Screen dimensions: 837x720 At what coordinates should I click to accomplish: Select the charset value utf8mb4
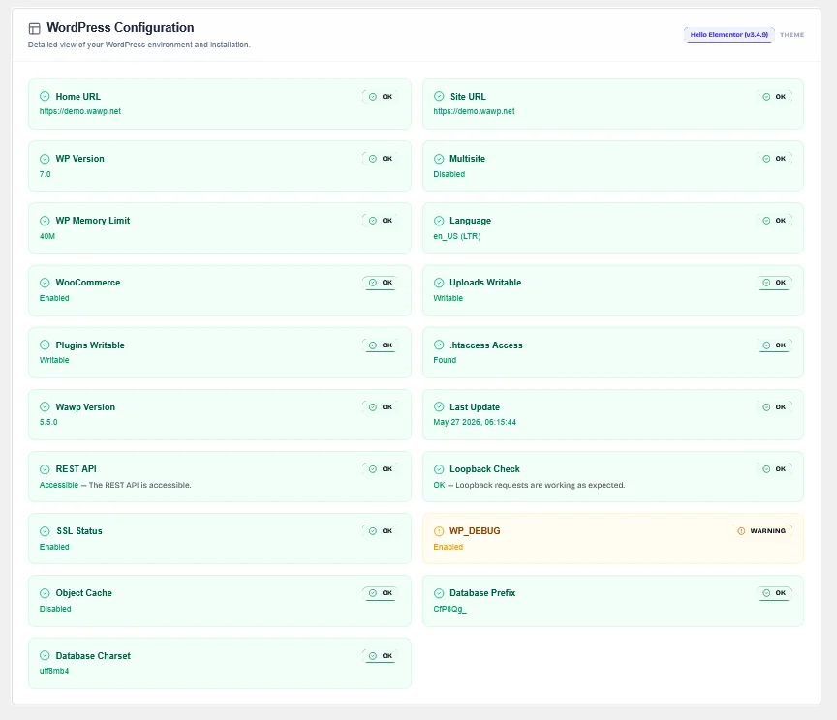(x=54, y=671)
